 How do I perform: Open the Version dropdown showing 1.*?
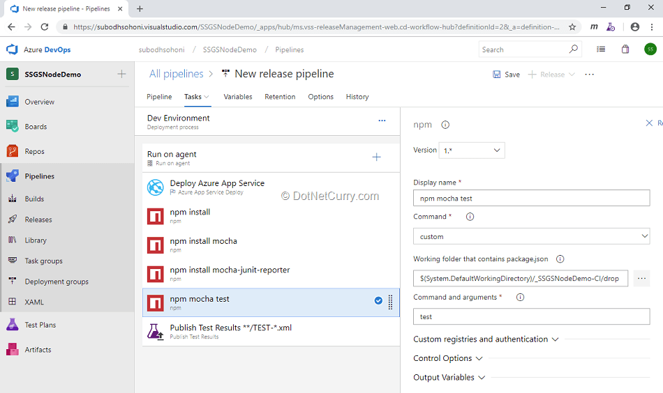[x=471, y=150]
